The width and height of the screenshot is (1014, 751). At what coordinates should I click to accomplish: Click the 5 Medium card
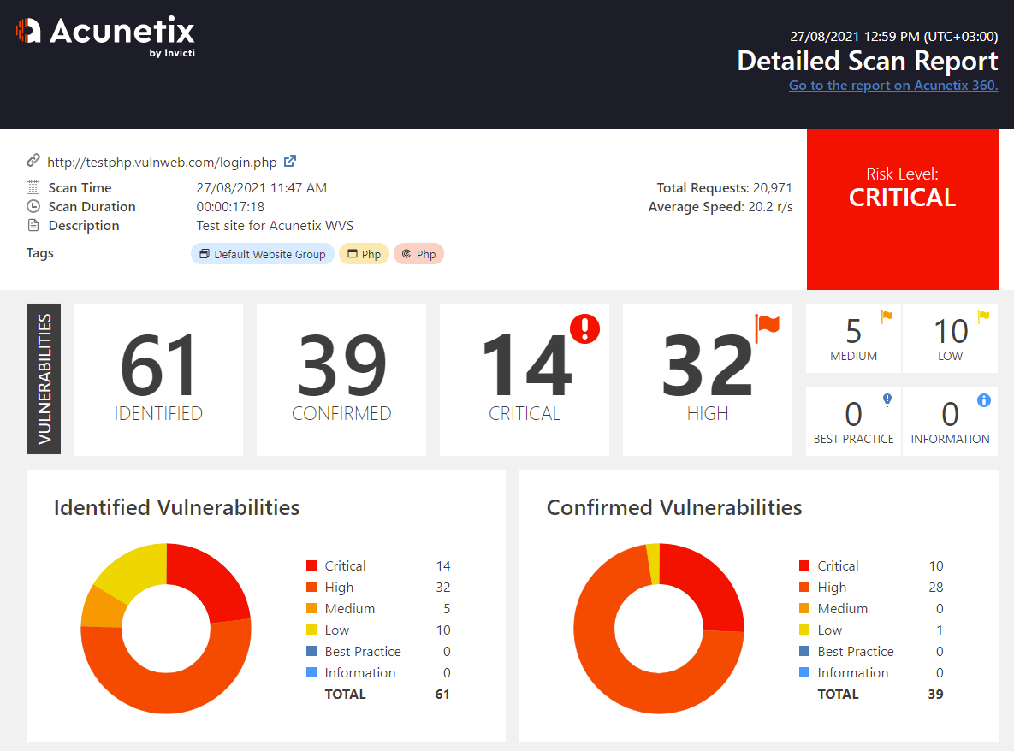[x=853, y=338]
